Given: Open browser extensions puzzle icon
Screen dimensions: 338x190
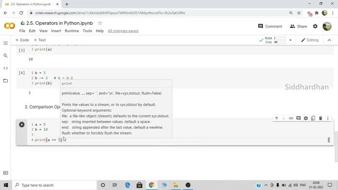Looking at the screenshot, I should pyautogui.click(x=317, y=13).
